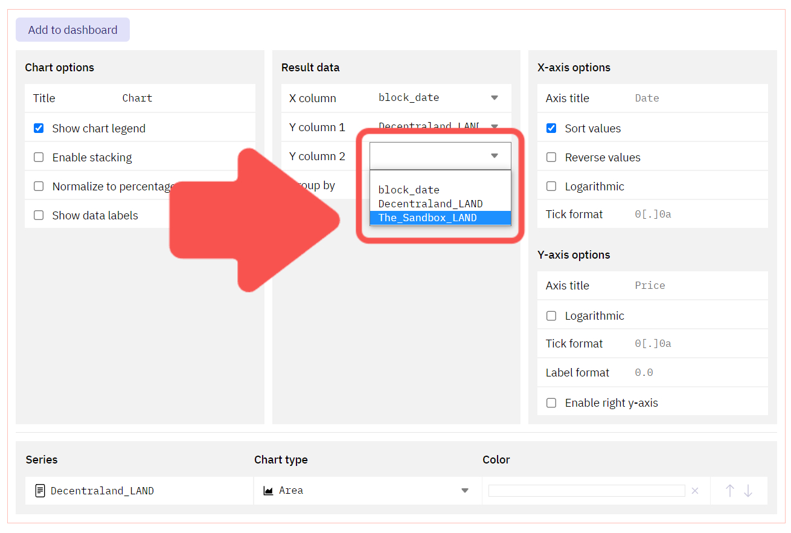Image resolution: width=791 pixels, height=533 pixels.
Task: Move series up with the up arrow
Action: coord(729,491)
